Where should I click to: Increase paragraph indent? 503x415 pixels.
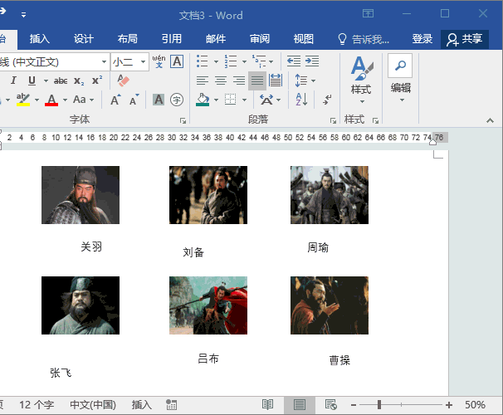pos(312,61)
